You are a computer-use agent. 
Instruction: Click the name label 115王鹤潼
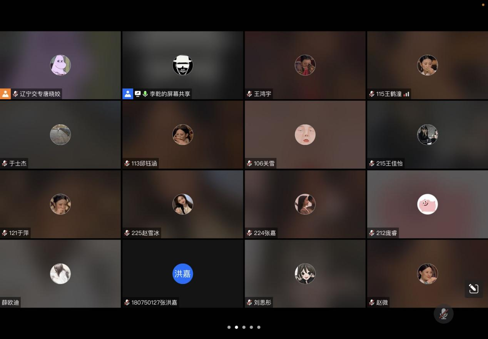tap(389, 94)
